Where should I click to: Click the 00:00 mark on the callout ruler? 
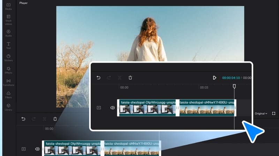point(124,87)
